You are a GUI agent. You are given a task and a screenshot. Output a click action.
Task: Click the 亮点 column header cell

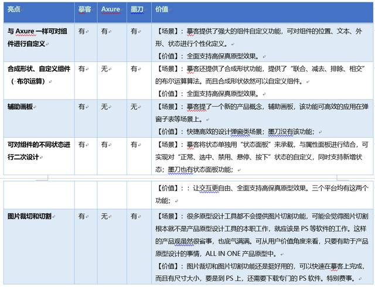(39, 12)
